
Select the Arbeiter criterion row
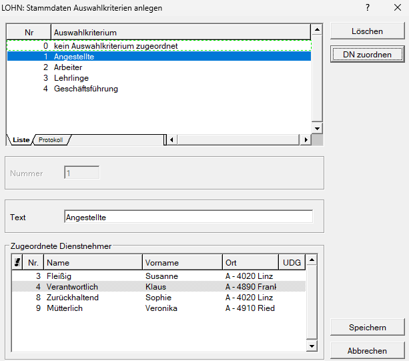pyautogui.click(x=68, y=67)
